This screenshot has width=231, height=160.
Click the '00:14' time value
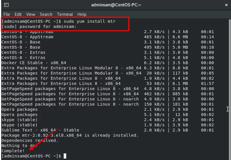coord(207,37)
